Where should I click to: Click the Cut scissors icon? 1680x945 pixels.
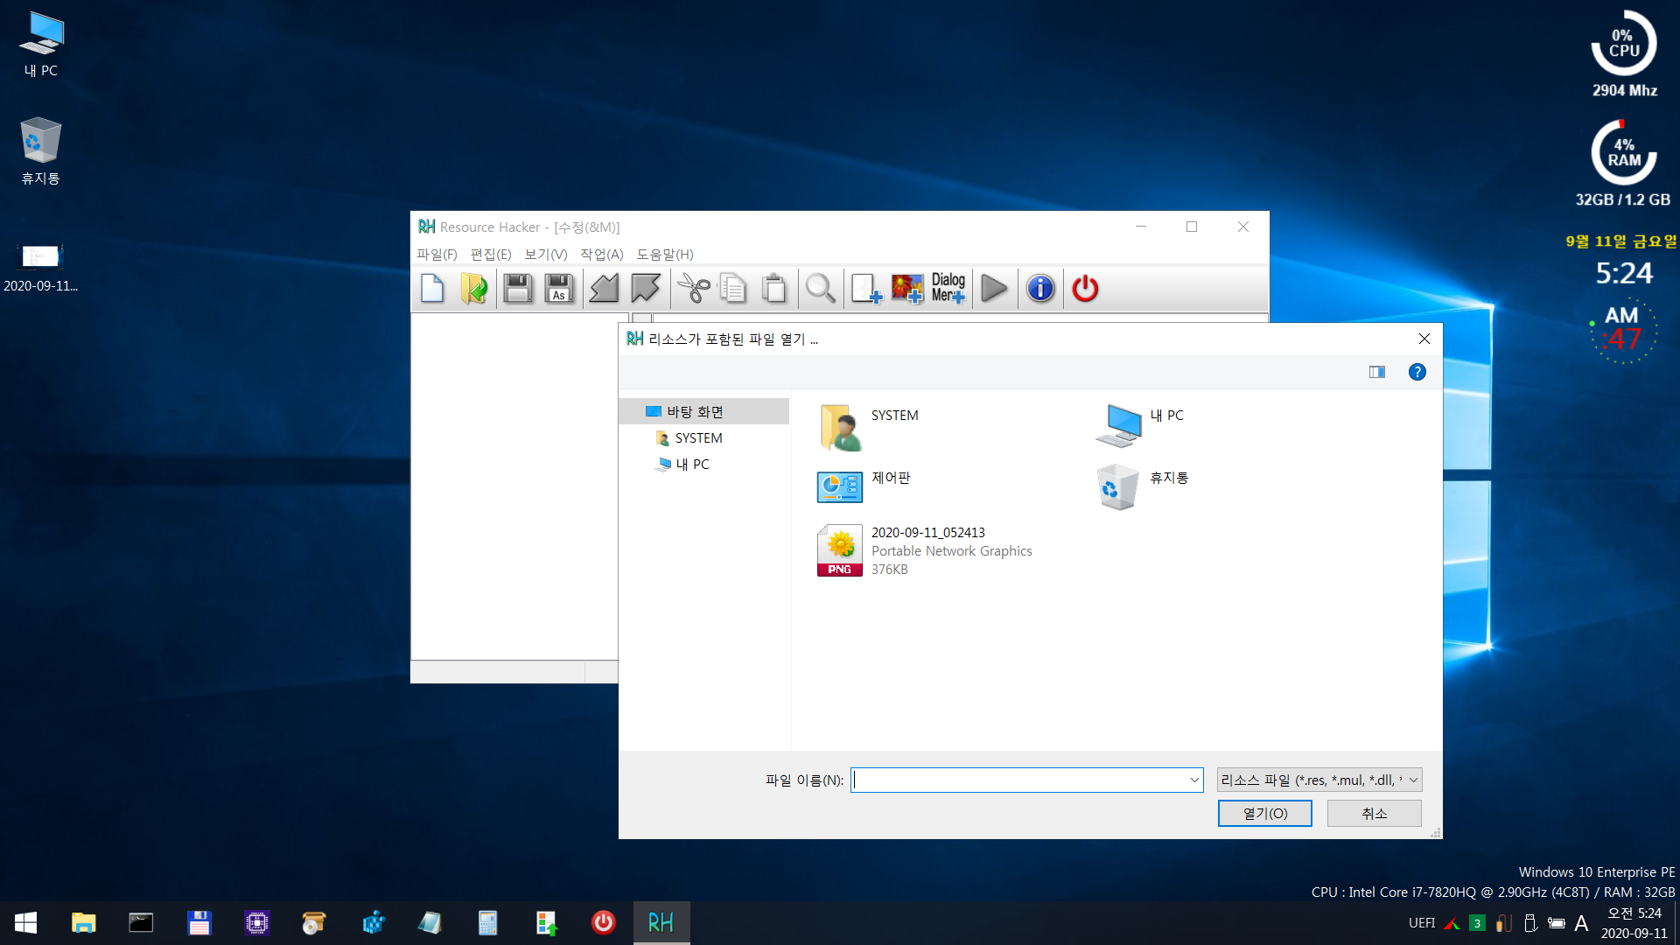(x=694, y=289)
